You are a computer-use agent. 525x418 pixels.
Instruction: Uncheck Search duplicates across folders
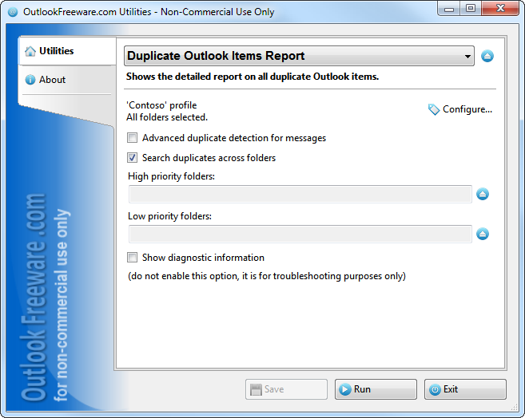click(133, 158)
